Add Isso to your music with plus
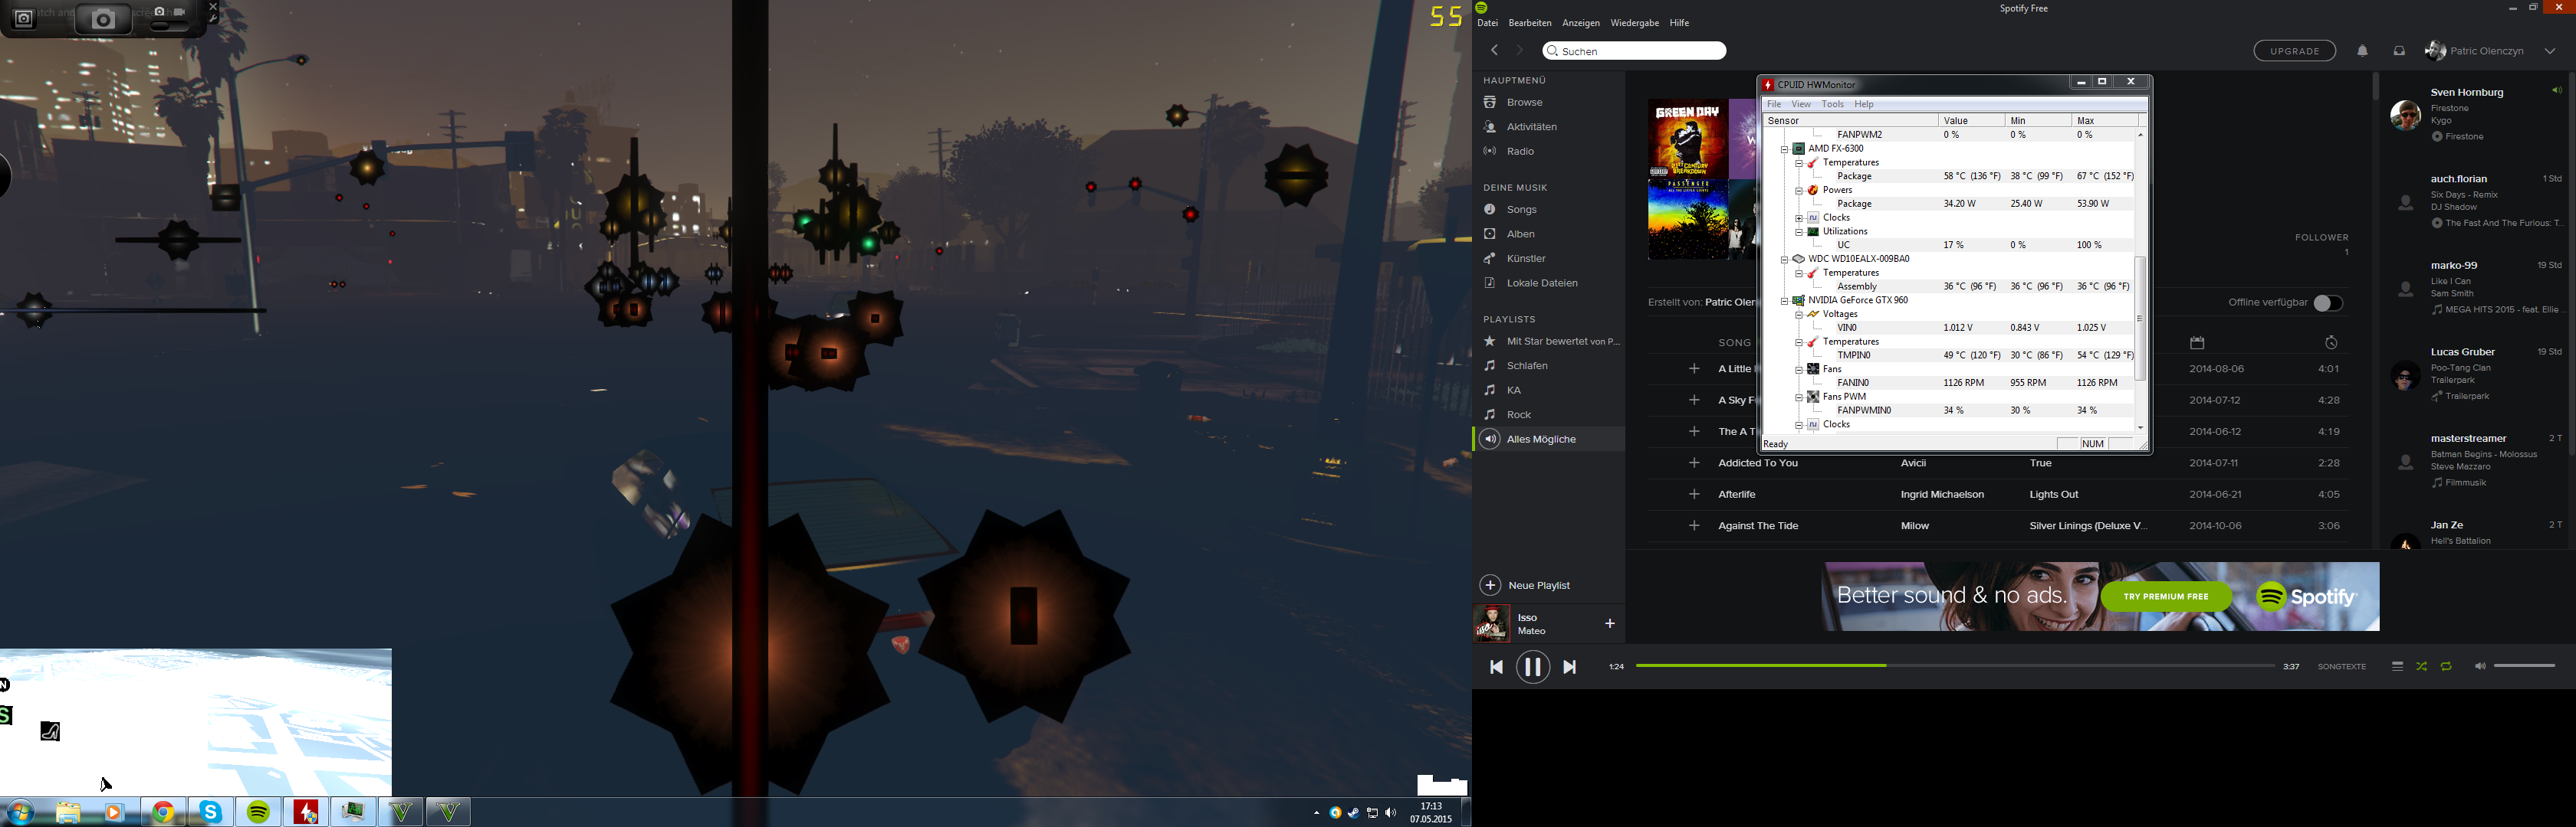Image resolution: width=2576 pixels, height=827 pixels. [x=1609, y=623]
